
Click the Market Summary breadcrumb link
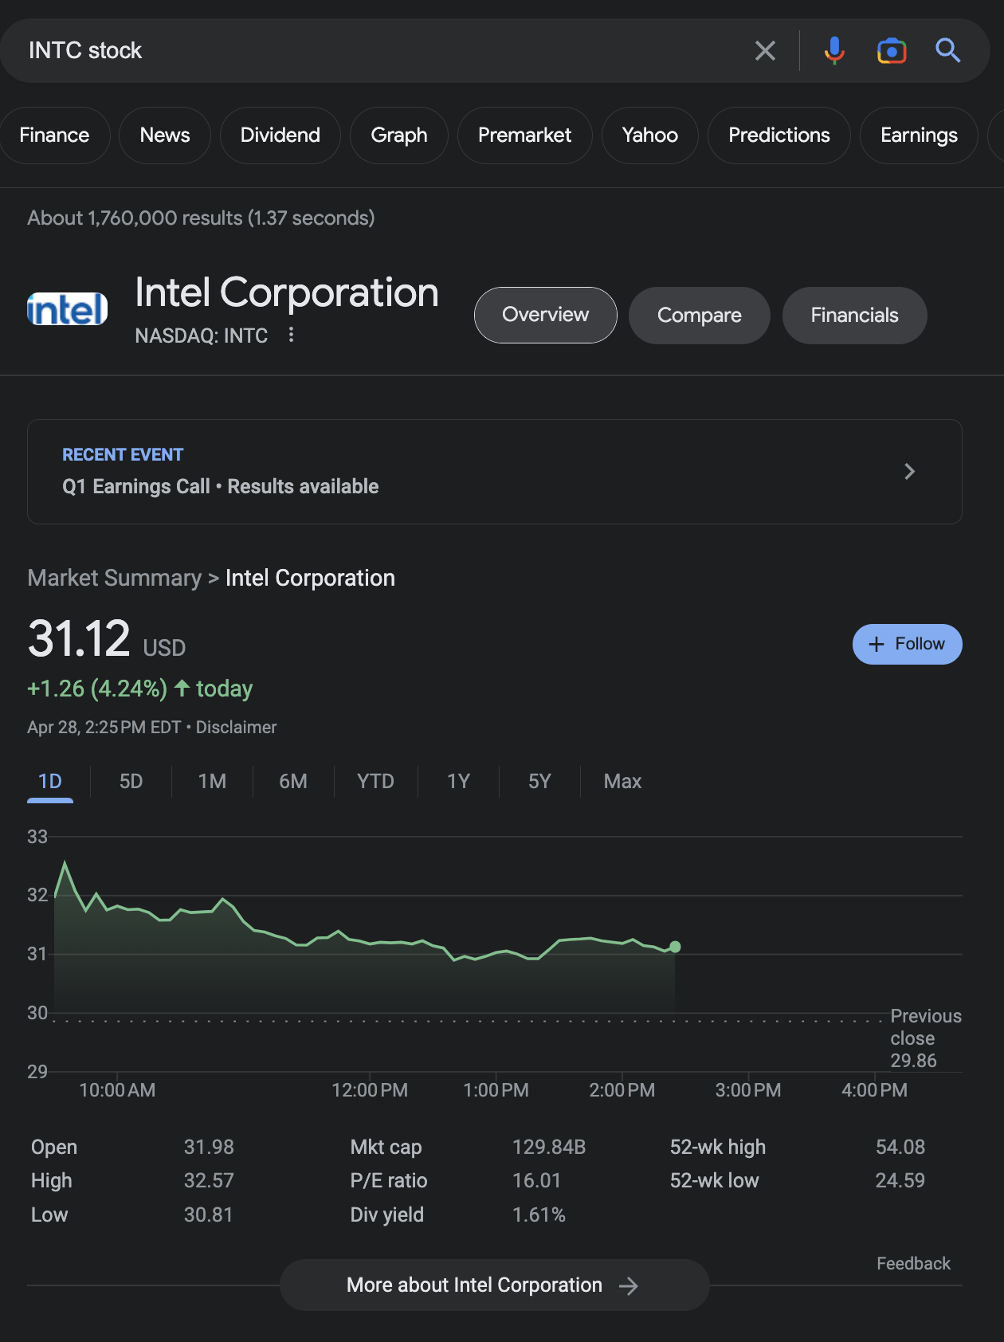click(115, 578)
